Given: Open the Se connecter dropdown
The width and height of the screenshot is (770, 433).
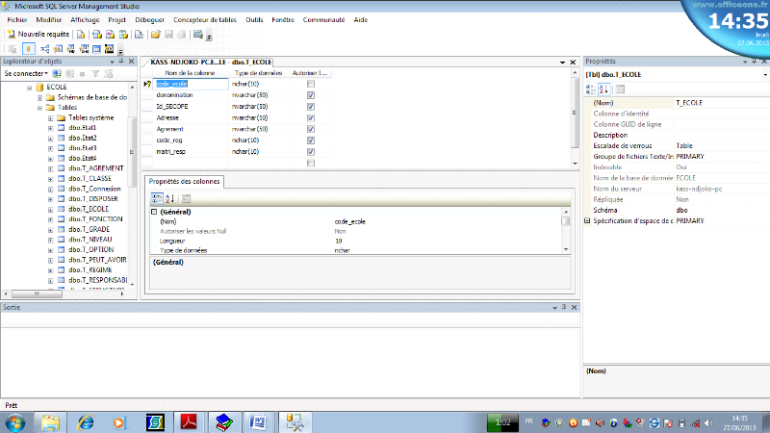Looking at the screenshot, I should [x=25, y=73].
